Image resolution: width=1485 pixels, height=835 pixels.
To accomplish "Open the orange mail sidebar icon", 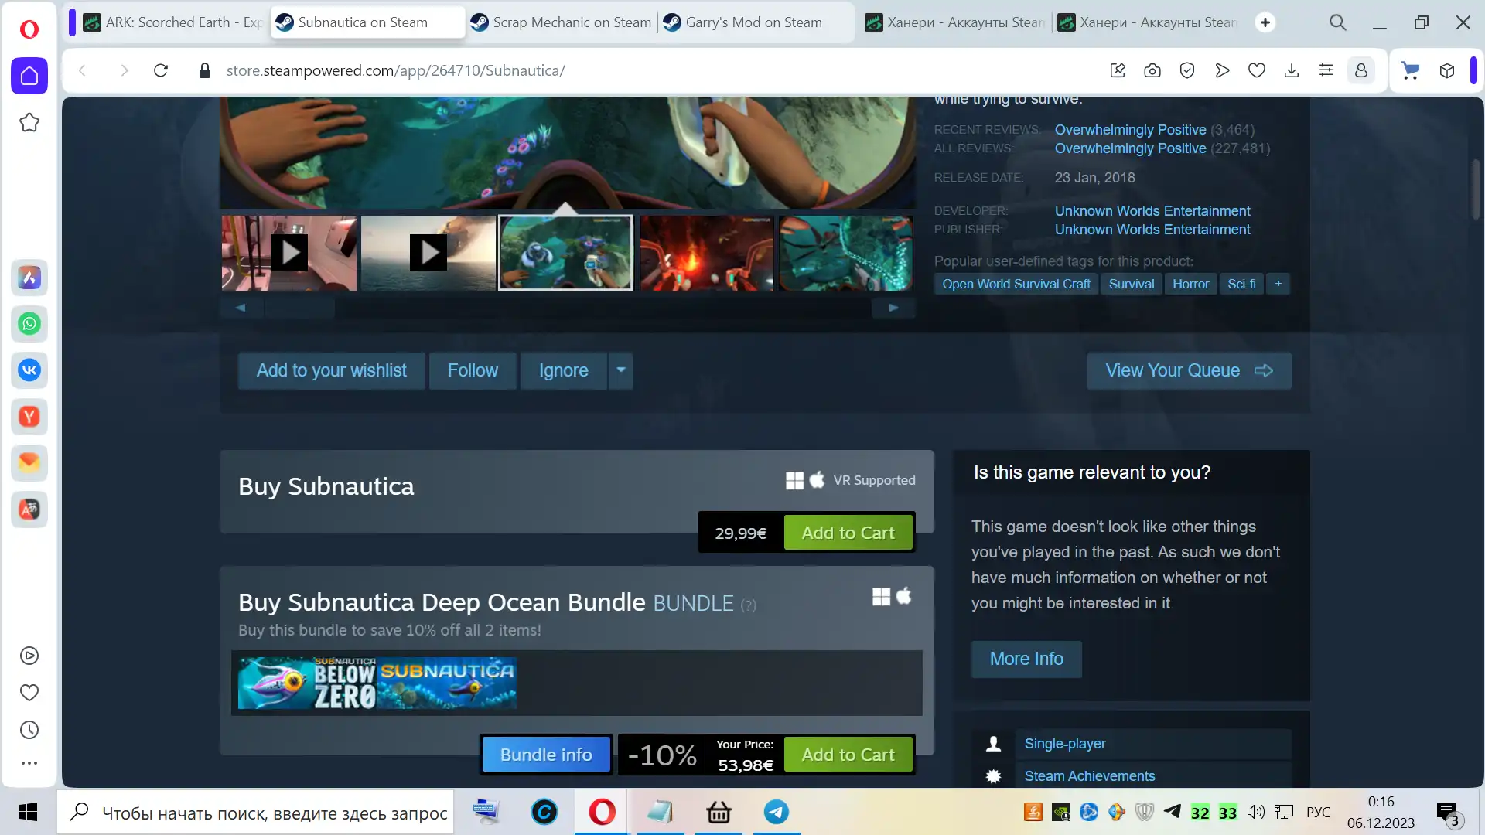I will (29, 463).
